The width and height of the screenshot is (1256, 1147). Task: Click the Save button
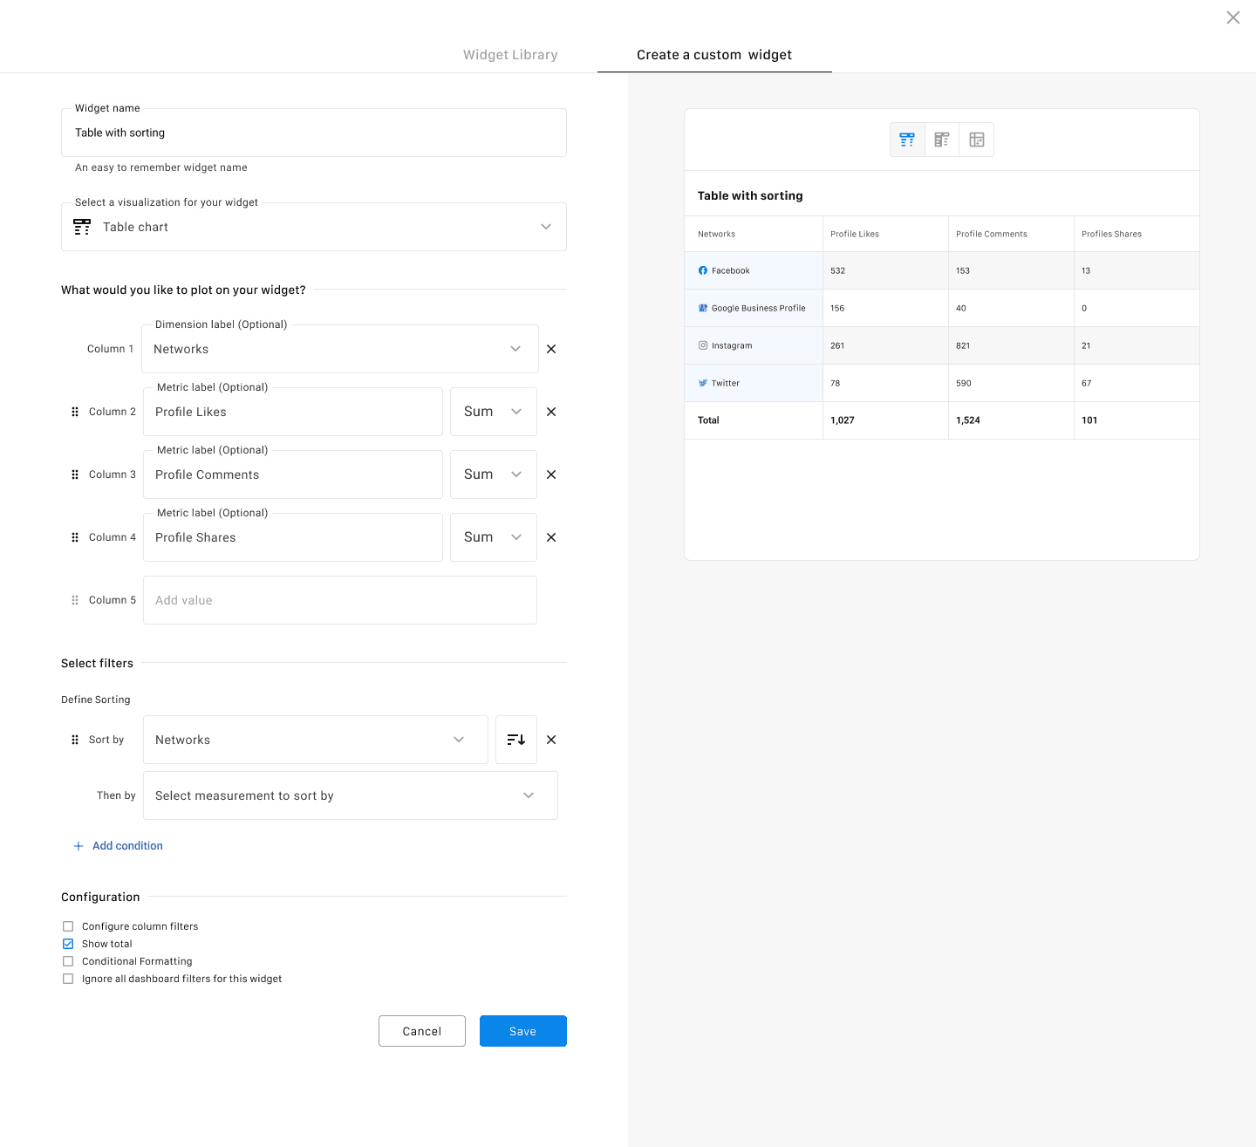(x=522, y=1031)
